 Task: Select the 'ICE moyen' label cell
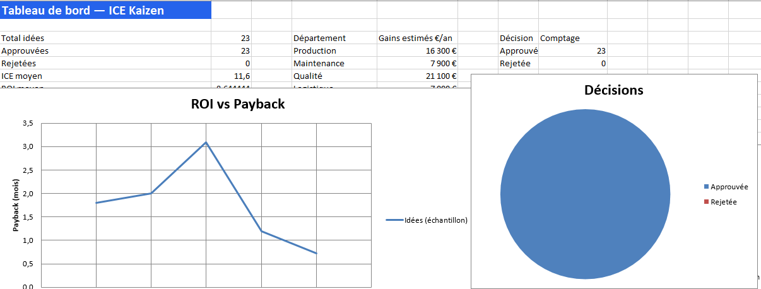click(22, 76)
